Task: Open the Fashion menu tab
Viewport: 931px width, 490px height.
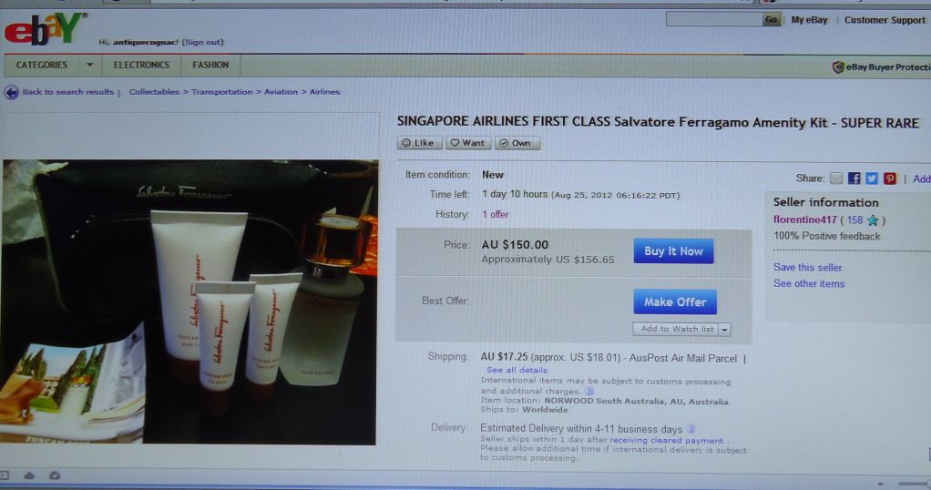Action: 210,65
